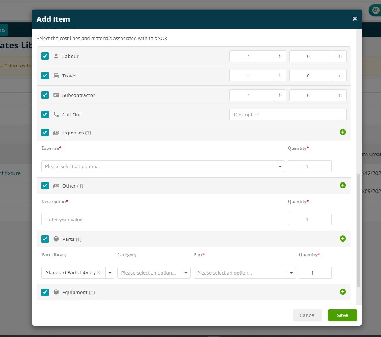Click the dialog vertical scrollbar thumb
Image resolution: width=381 pixels, height=337 pixels.
click(358, 231)
